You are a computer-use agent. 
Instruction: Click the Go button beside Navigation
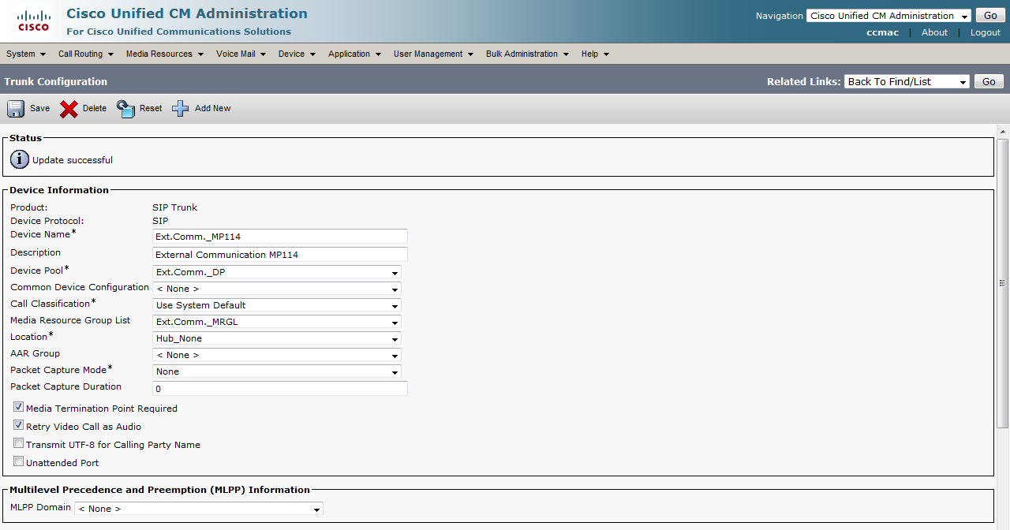pyautogui.click(x=989, y=16)
